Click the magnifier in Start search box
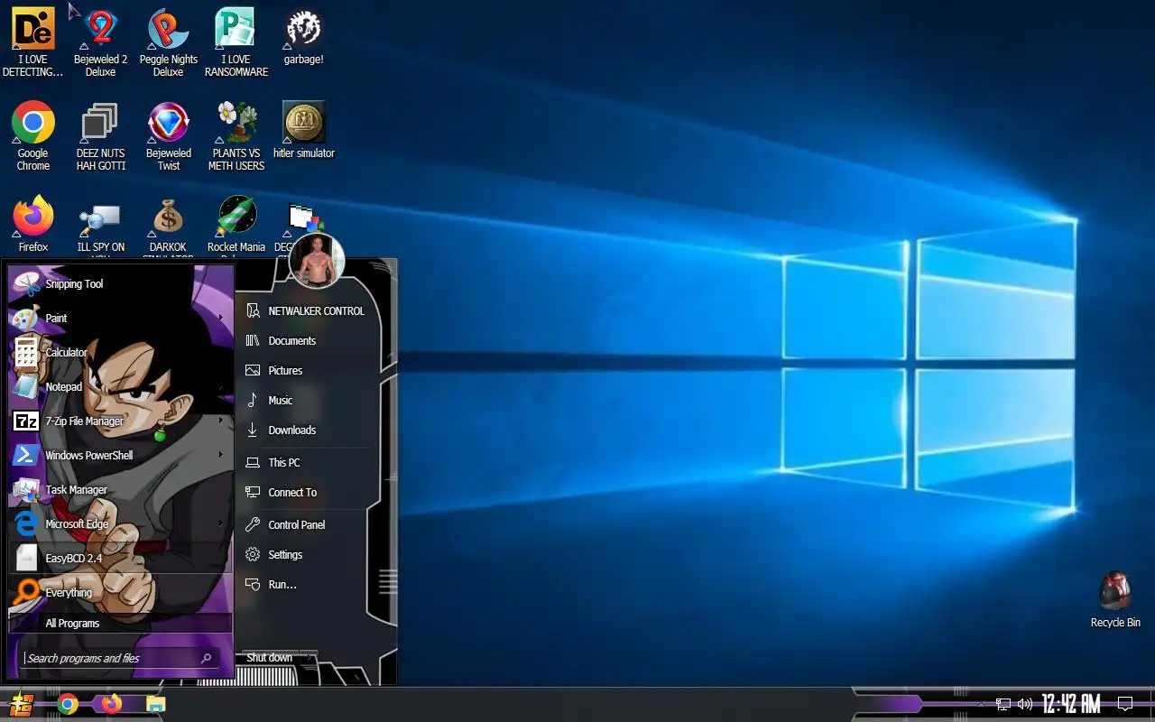The height and width of the screenshot is (722, 1155). pyautogui.click(x=206, y=659)
